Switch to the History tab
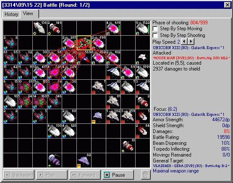The width and height of the screenshot is (233, 183). [x=11, y=14]
